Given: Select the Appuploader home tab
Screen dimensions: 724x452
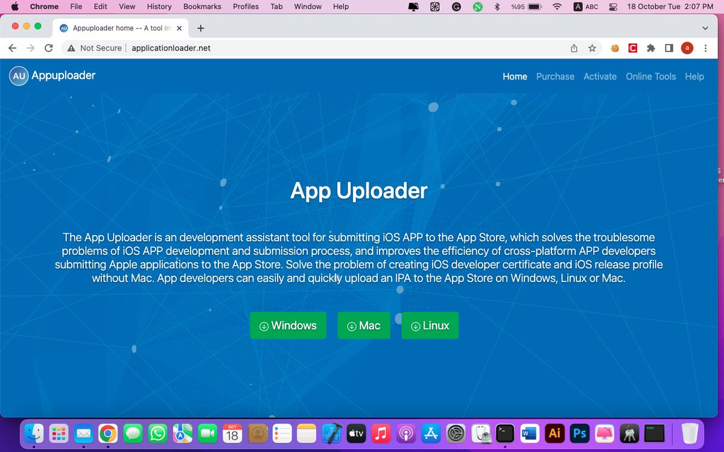Looking at the screenshot, I should pyautogui.click(x=121, y=28).
